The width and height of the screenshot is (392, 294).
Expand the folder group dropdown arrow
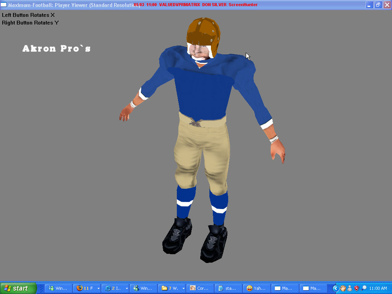pyautogui.click(x=183, y=288)
